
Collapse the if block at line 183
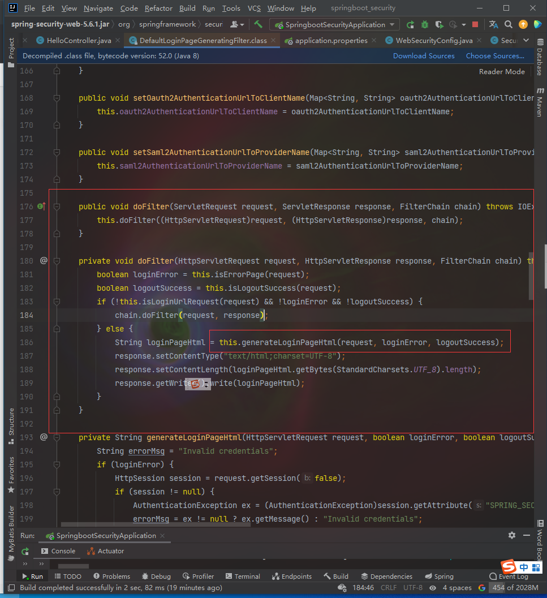point(57,302)
